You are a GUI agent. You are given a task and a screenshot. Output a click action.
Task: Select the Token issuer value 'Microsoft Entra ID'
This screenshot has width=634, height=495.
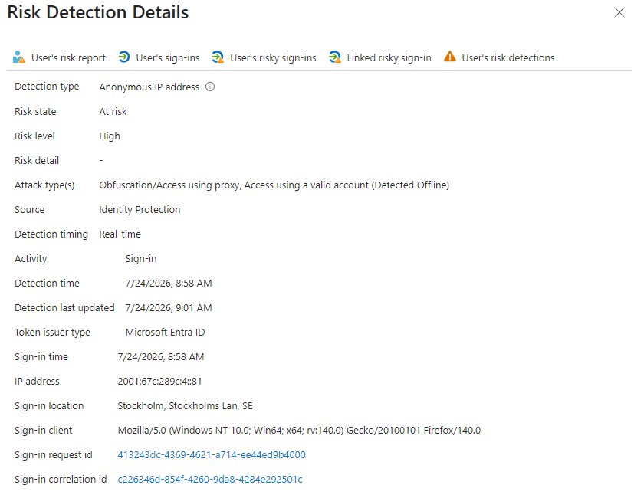[165, 332]
